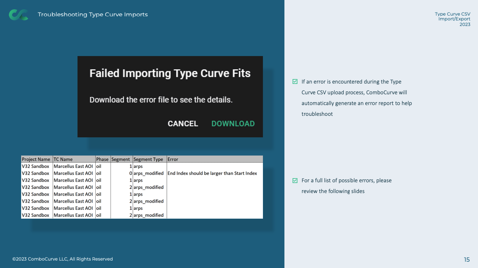Click the text "automatically generate an error report to help"
478x268 pixels.
[357, 103]
